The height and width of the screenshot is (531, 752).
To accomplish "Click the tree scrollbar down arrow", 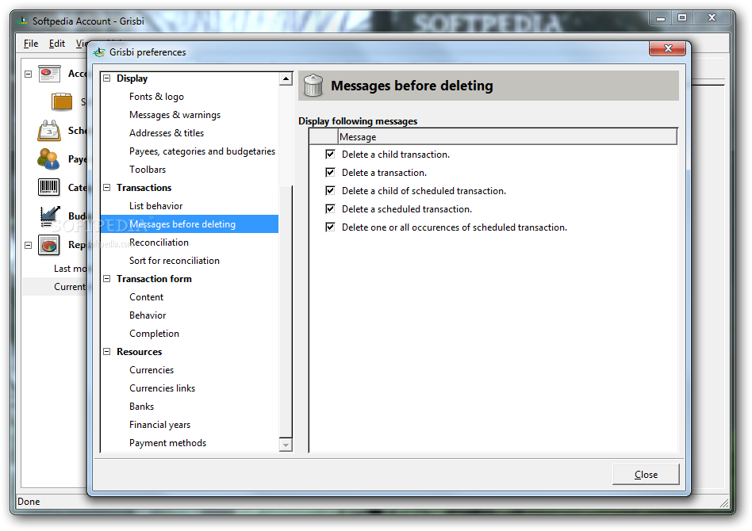I will [x=286, y=445].
